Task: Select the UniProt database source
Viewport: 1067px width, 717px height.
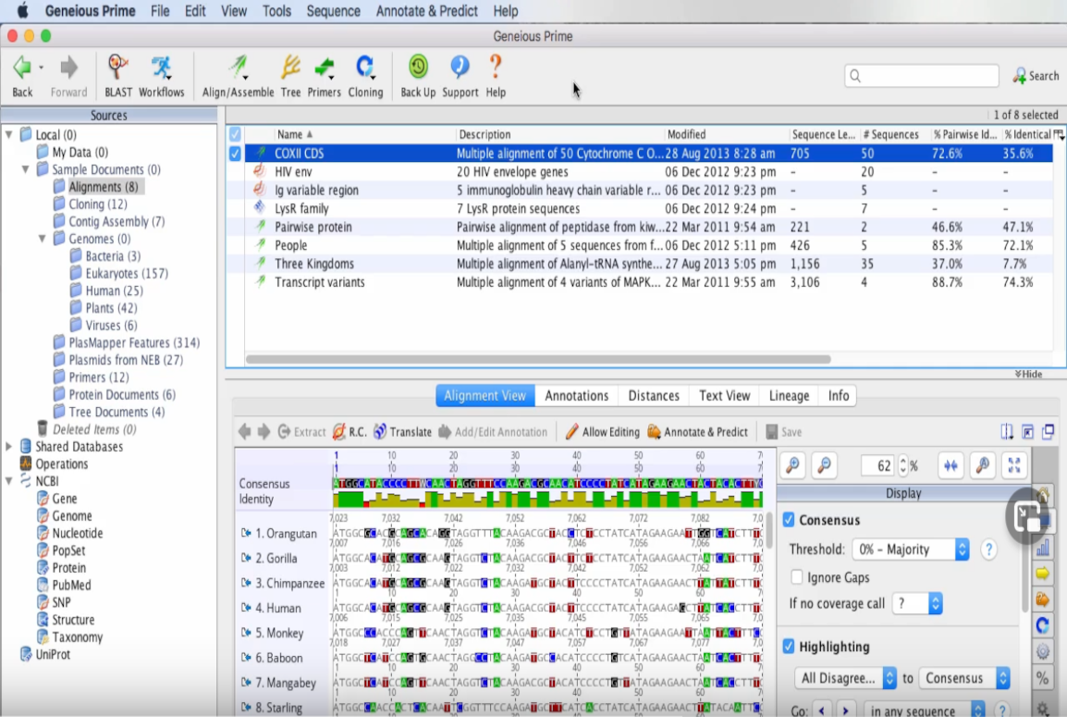Action: (x=53, y=654)
